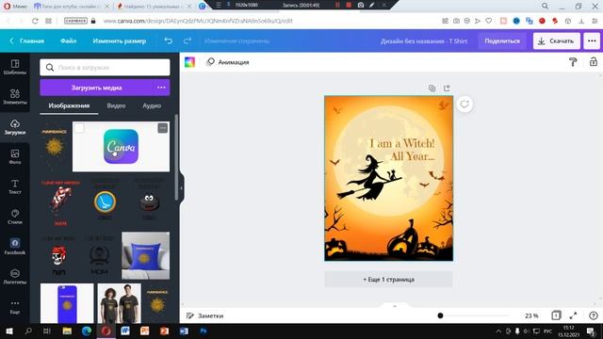Open the help question mark
This screenshot has width=603, height=339.
594,315
